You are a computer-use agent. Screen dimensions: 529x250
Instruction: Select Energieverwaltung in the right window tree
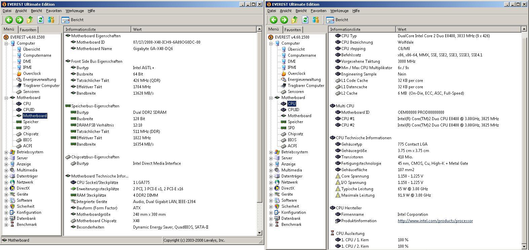click(304, 80)
